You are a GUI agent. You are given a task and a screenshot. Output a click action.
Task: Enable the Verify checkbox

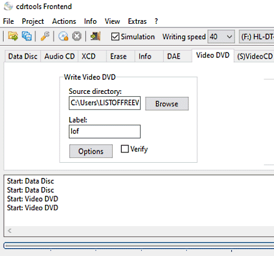[125, 149]
